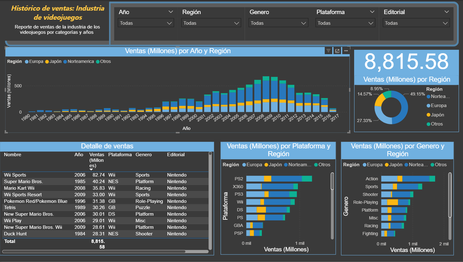This screenshot has width=463, height=262.
Task: Open the filter icon on the year-region chart
Action: click(x=328, y=51)
